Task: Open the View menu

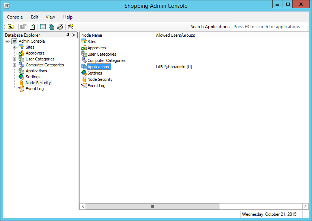Action: point(50,17)
